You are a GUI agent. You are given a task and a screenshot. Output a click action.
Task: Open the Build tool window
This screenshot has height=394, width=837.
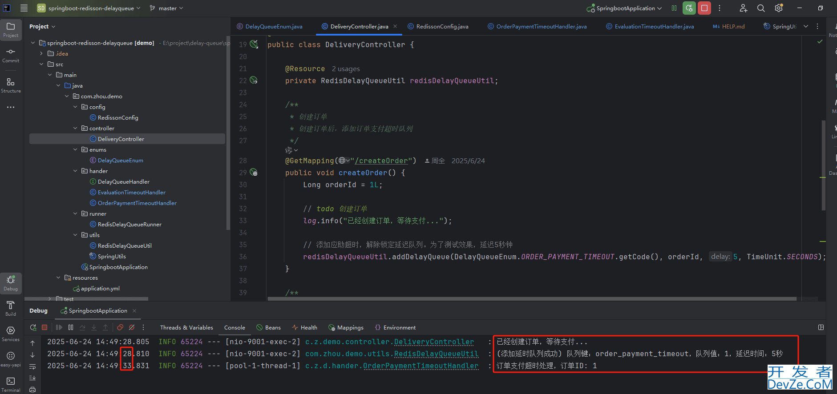coord(11,308)
